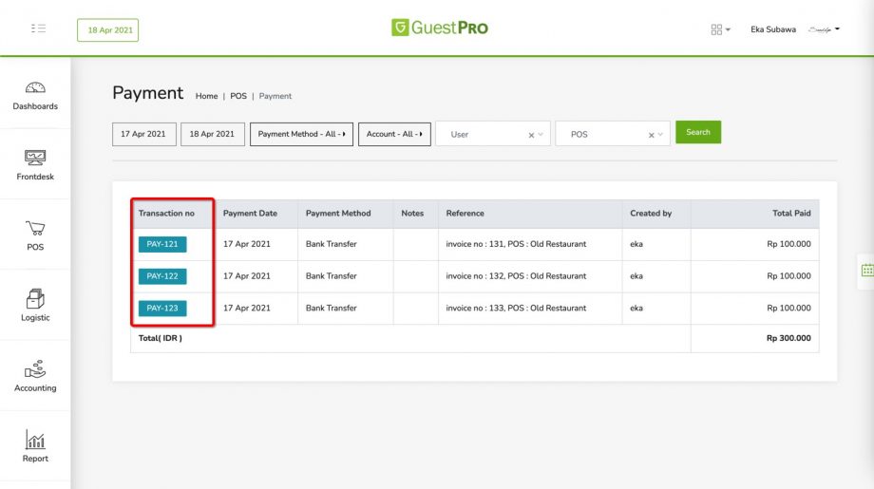This screenshot has height=489, width=874.
Task: Click reference 'invoice no : 133, POS : Old Restaurant'
Action: point(516,308)
